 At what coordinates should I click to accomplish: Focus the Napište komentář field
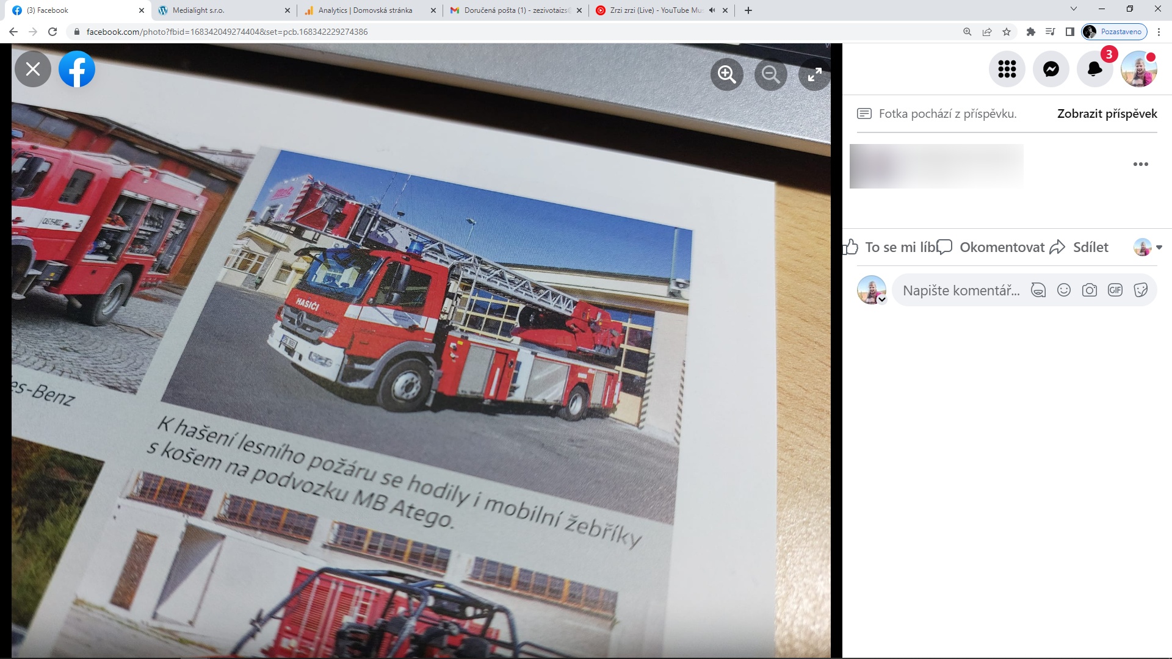pos(961,290)
